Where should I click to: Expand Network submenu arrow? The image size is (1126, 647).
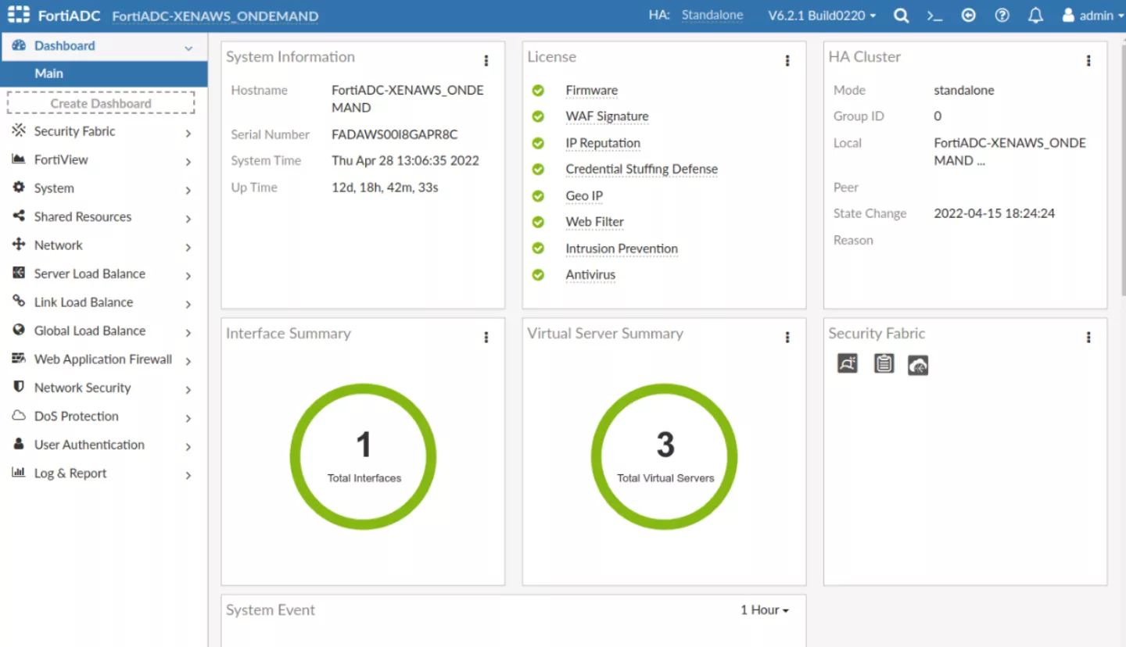coord(188,248)
